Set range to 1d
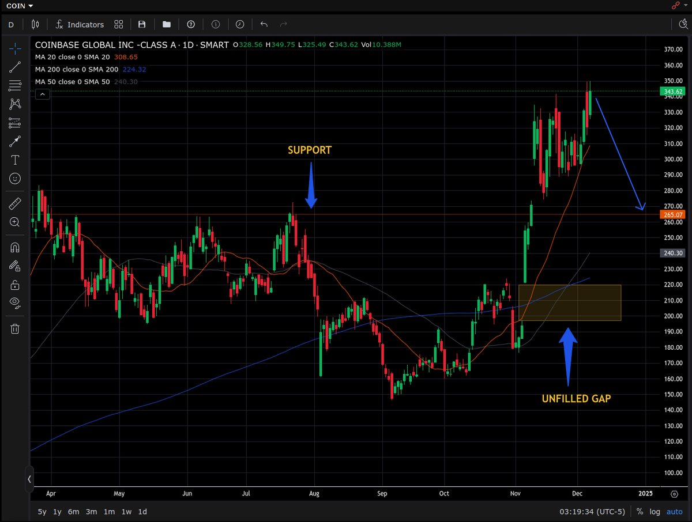Viewport: 692px width, 522px height. click(x=142, y=511)
